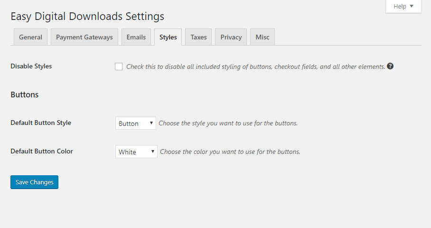The image size is (431, 228).
Task: Click the Default Button Style label
Action: tap(41, 123)
